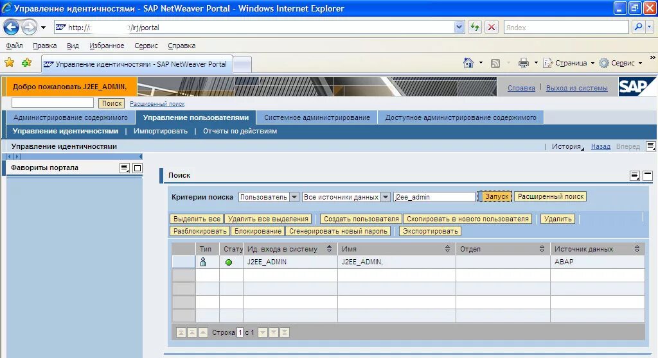Click the portal Поиск button
This screenshot has height=358, width=658.
coord(112,103)
